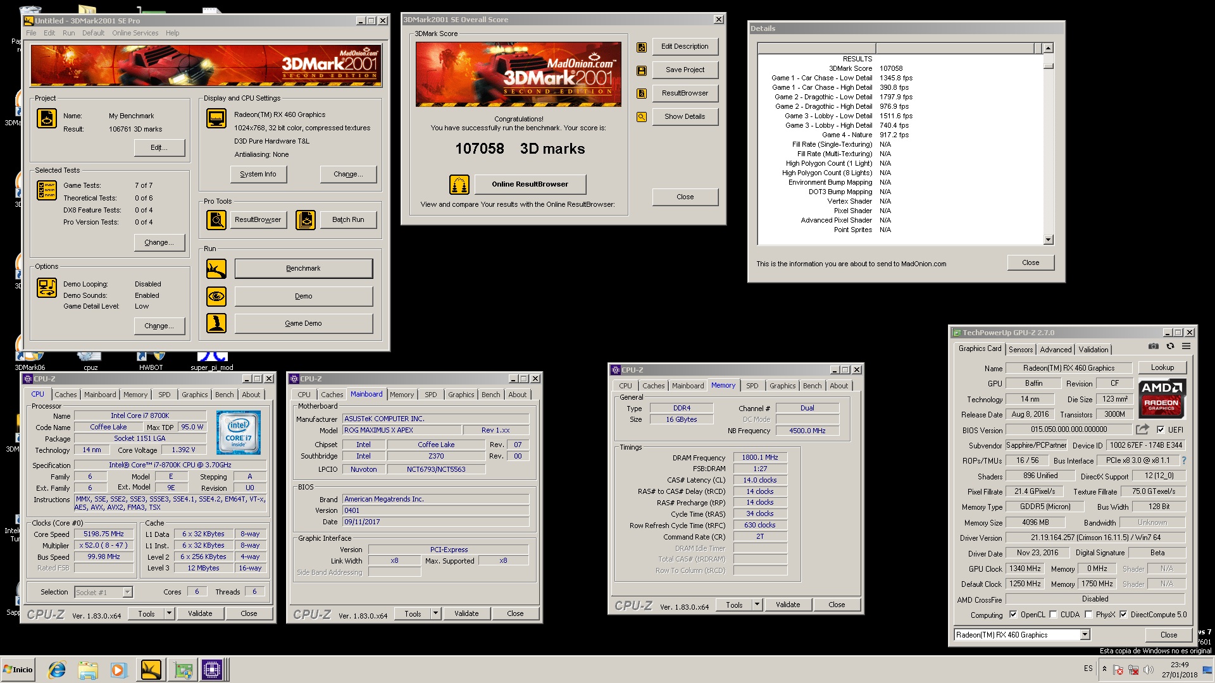Screen dimensions: 1215x683
Task: Open the Socket #1 selection dropdown
Action: pyautogui.click(x=127, y=592)
